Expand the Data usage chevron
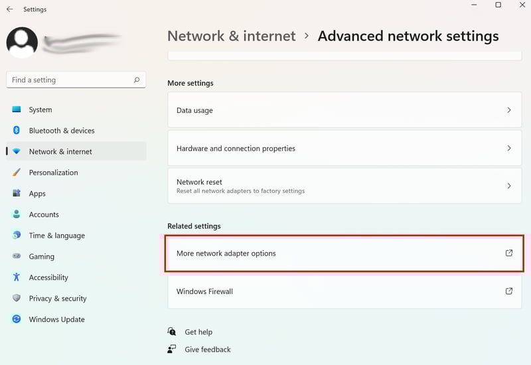This screenshot has height=365, width=531. click(x=509, y=110)
